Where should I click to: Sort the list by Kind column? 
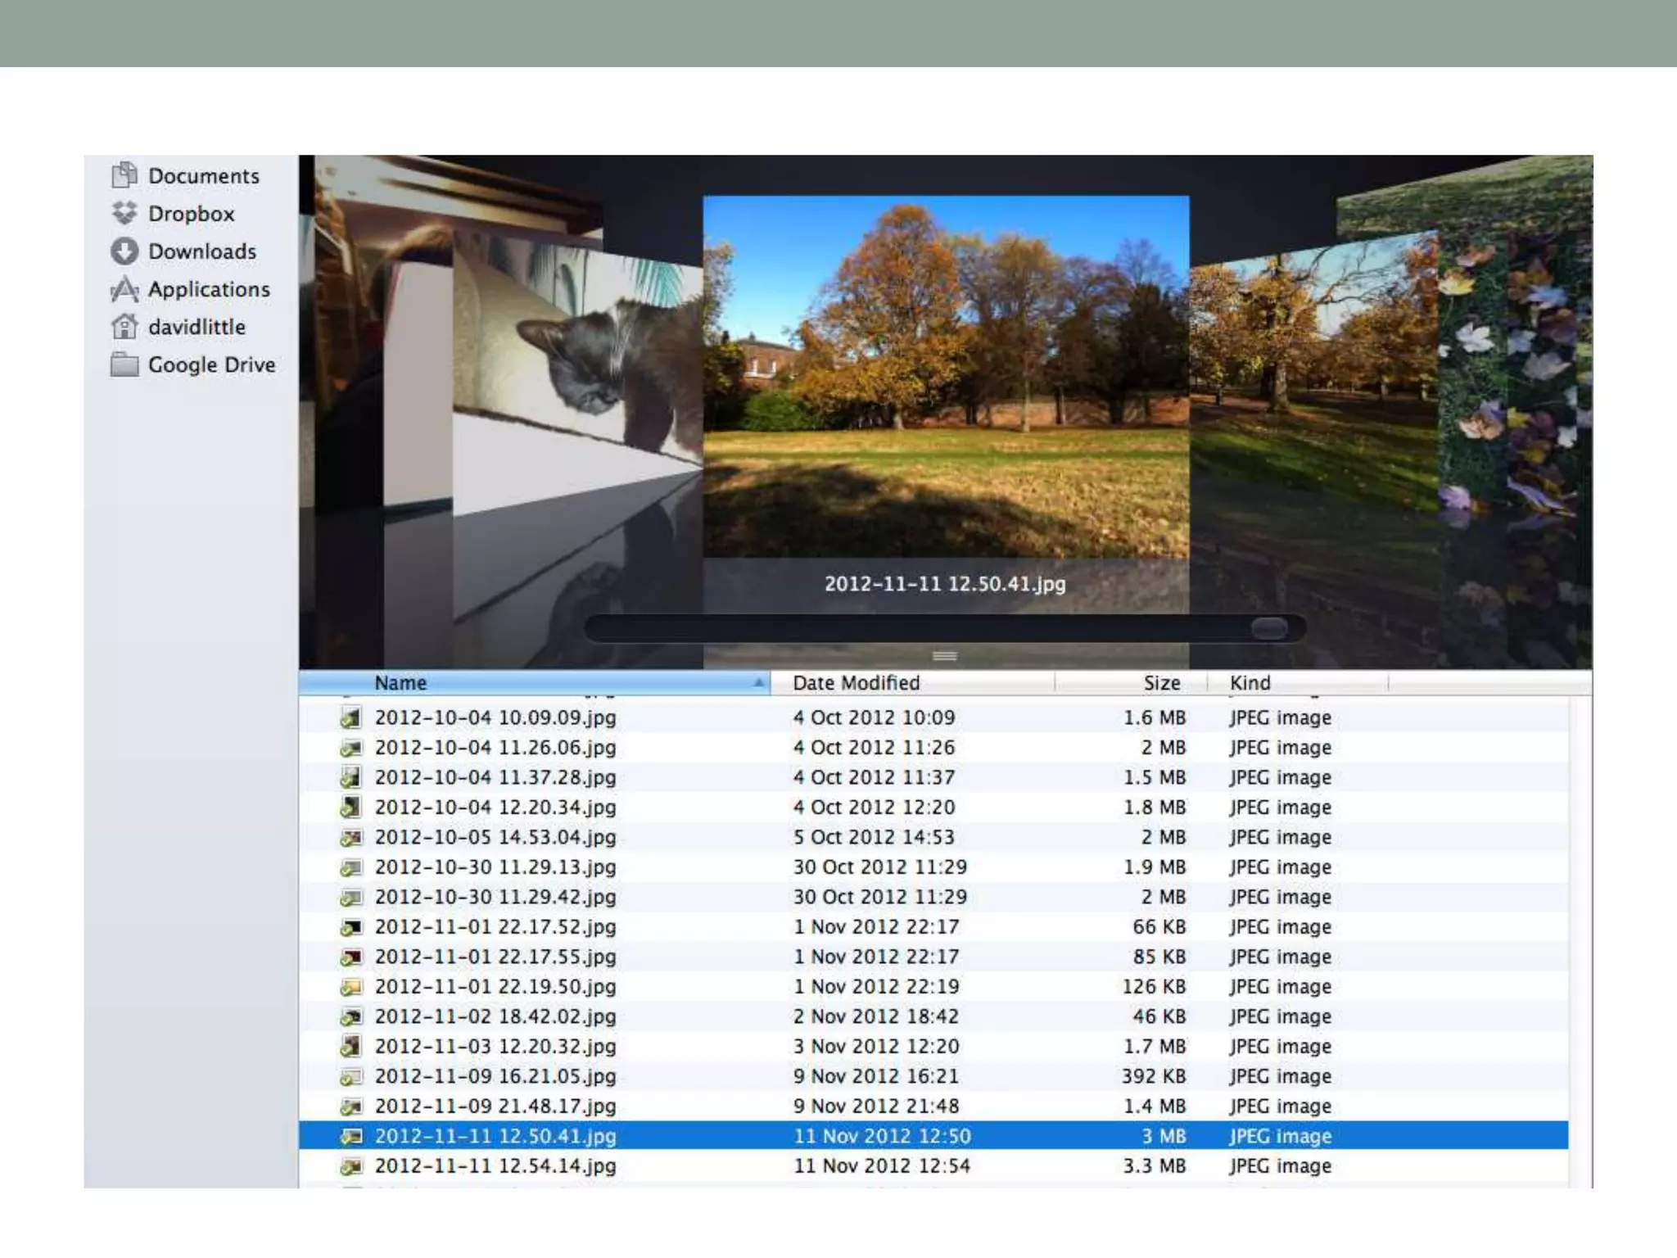pos(1250,682)
